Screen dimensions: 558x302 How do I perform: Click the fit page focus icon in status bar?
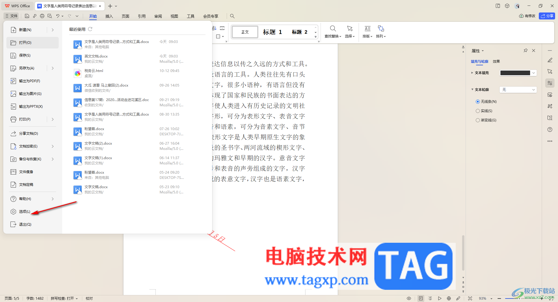click(470, 299)
